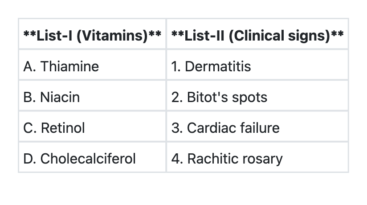Click the Cardiac failure cell
Image resolution: width=367 pixels, height=205 pixels.
coord(257,128)
